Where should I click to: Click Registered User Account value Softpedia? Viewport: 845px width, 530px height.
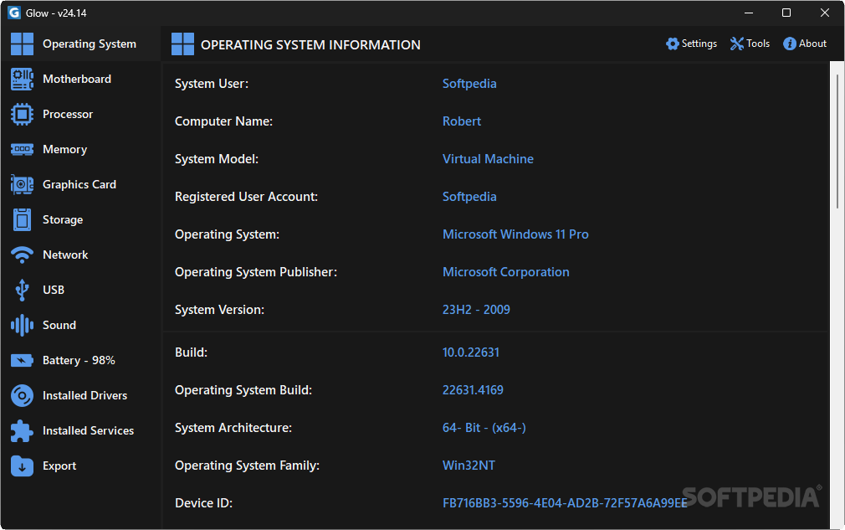click(469, 197)
